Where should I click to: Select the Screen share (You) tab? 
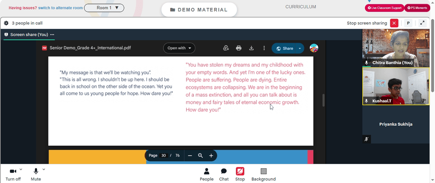(x=29, y=35)
